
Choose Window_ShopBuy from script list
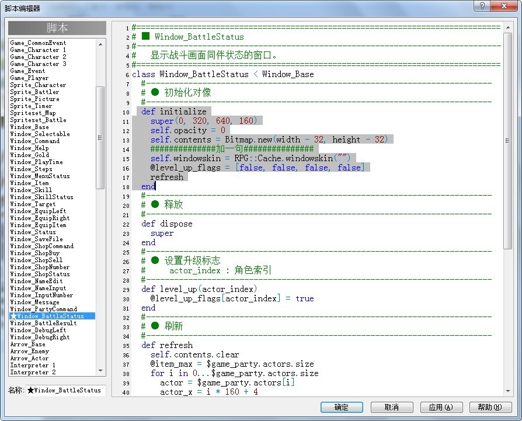[34, 253]
